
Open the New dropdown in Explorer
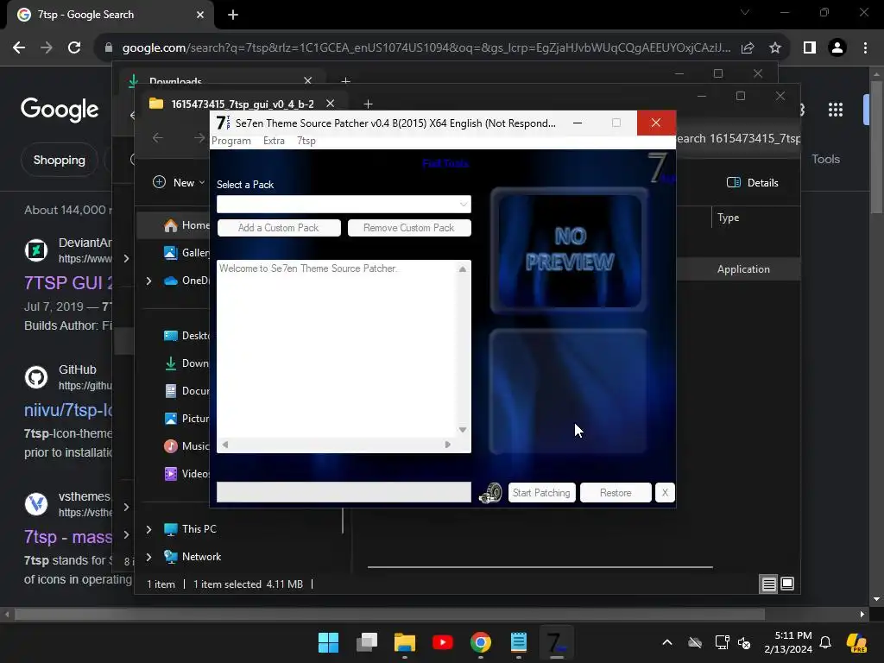click(x=179, y=182)
